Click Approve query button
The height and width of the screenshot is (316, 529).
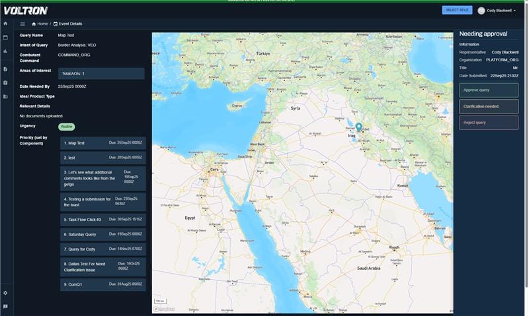coord(489,90)
